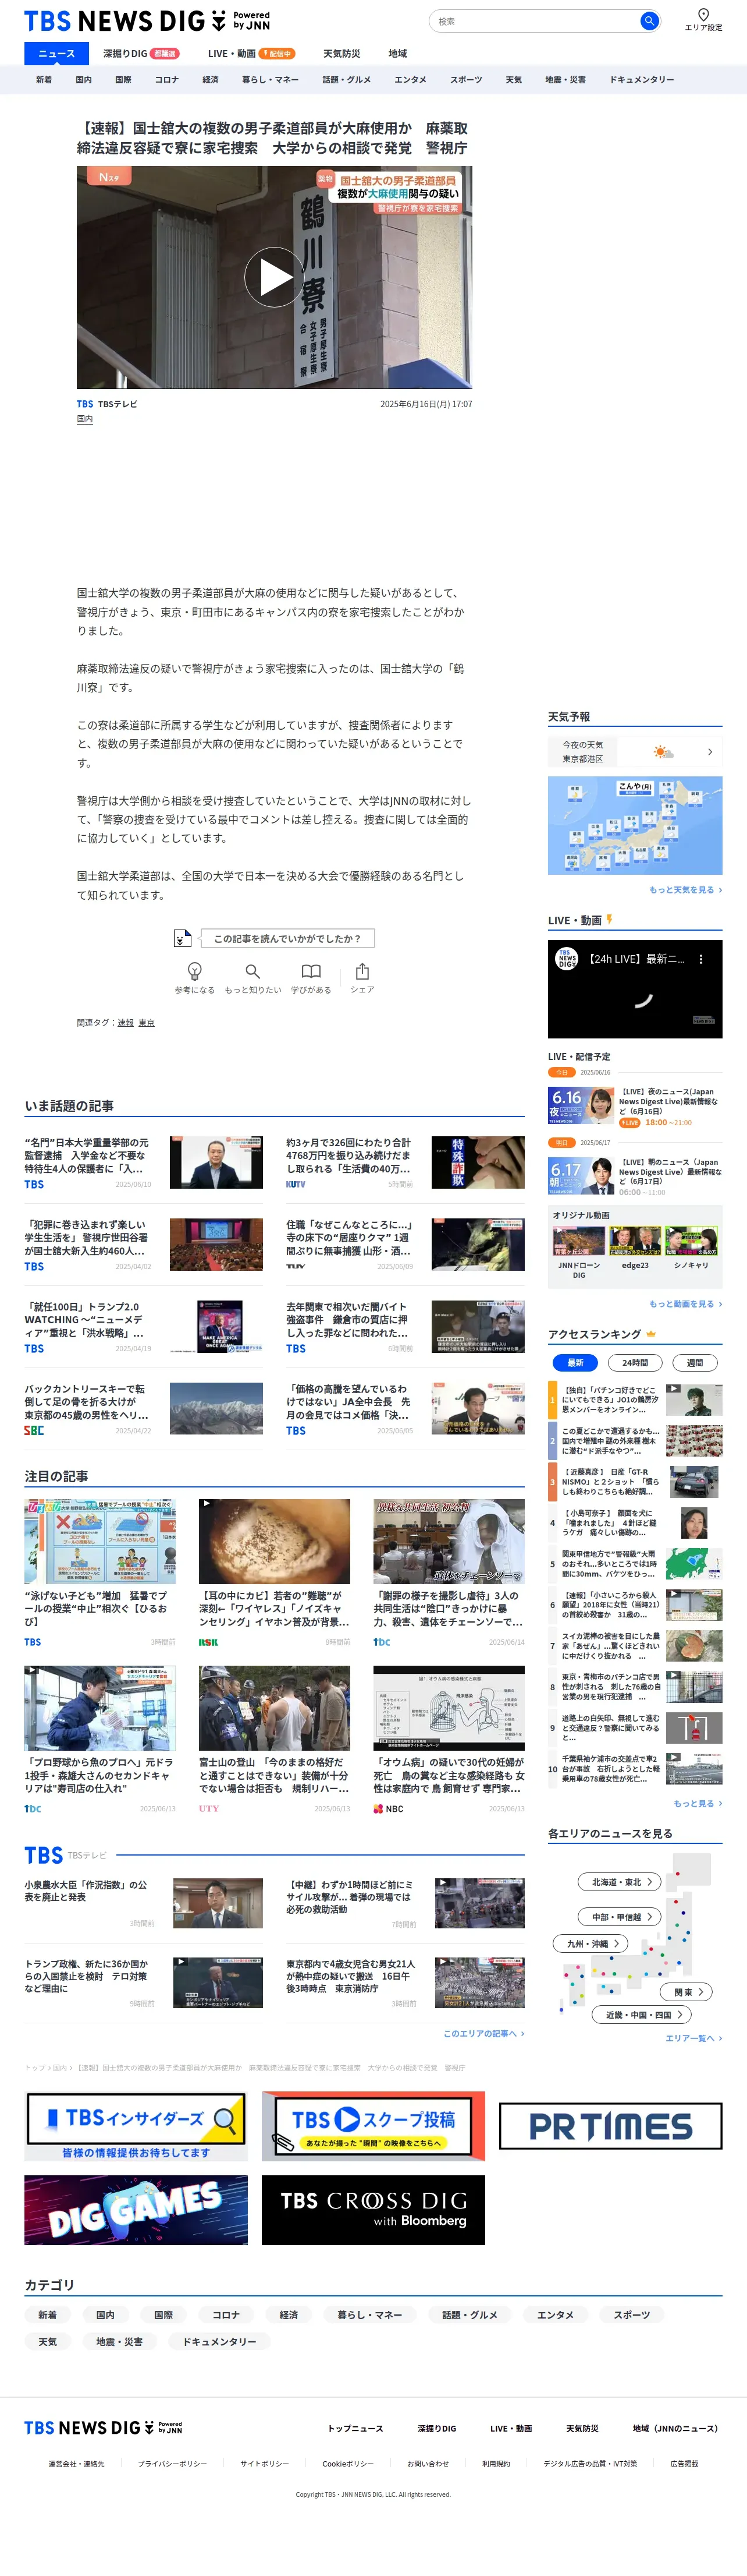Viewport: 747px width, 2576px height.
Task: Click the シェア share icon
Action: (362, 970)
